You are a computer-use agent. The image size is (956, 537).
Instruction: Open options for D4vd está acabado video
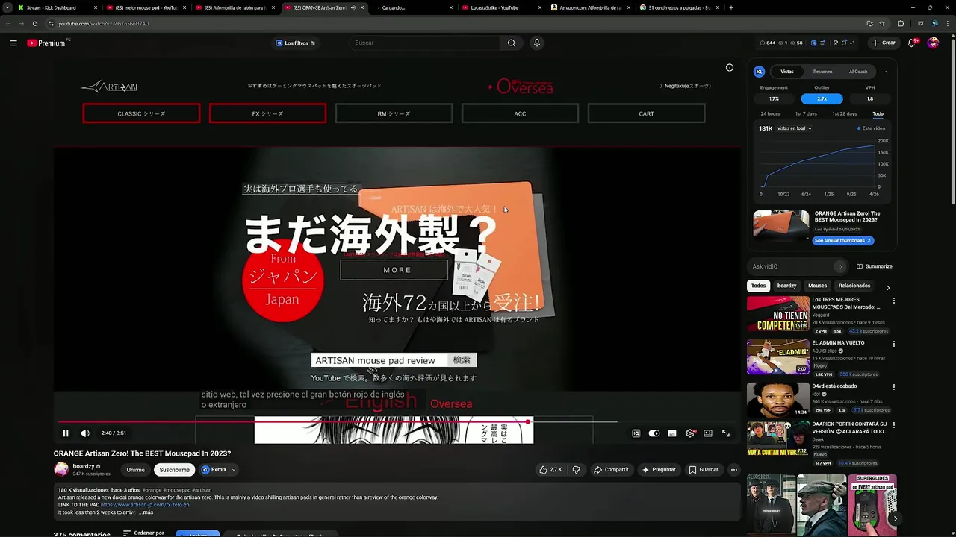(x=894, y=387)
